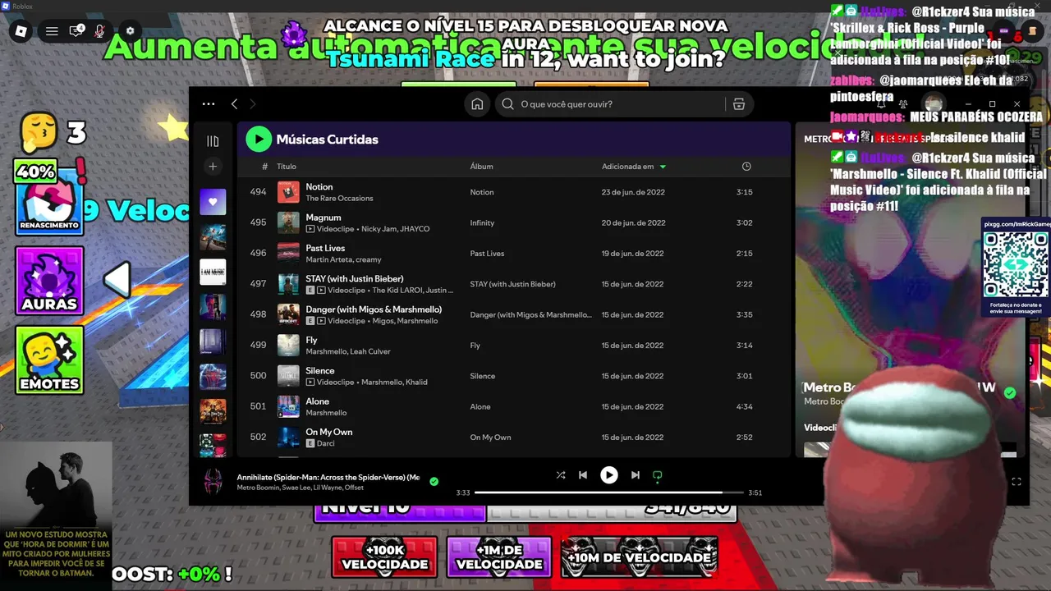Select the song Alone
Screen dimensions: 1051x591
coord(513,406)
